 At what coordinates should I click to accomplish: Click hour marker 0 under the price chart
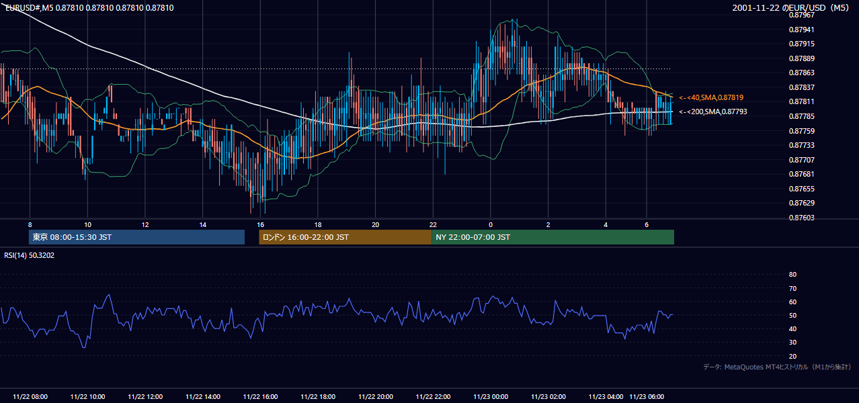[x=491, y=224]
